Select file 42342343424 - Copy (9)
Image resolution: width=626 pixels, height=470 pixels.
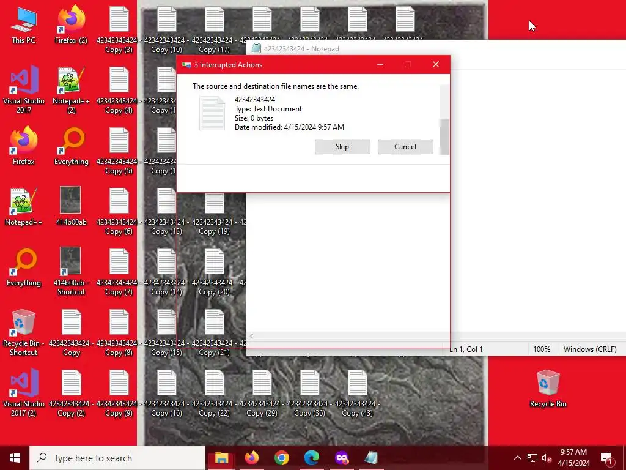(119, 394)
